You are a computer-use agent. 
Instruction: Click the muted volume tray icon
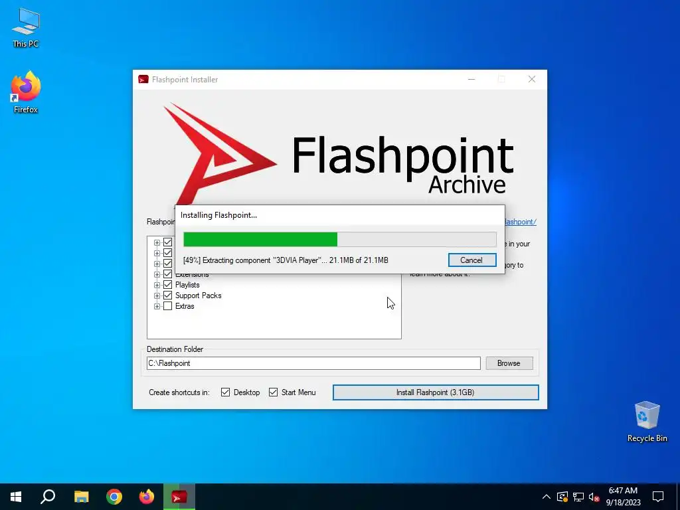tap(594, 497)
